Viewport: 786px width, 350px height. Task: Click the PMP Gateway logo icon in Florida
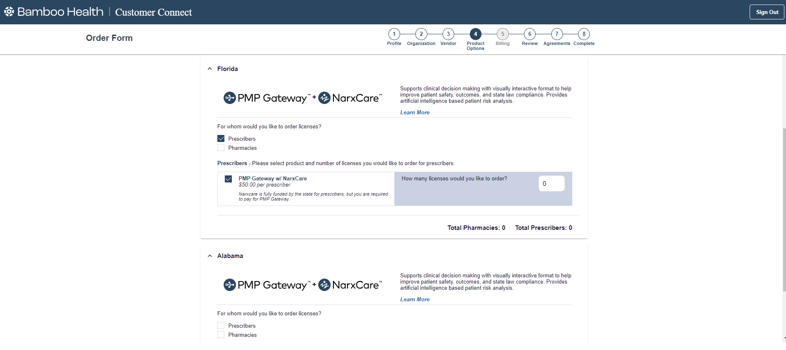(230, 98)
